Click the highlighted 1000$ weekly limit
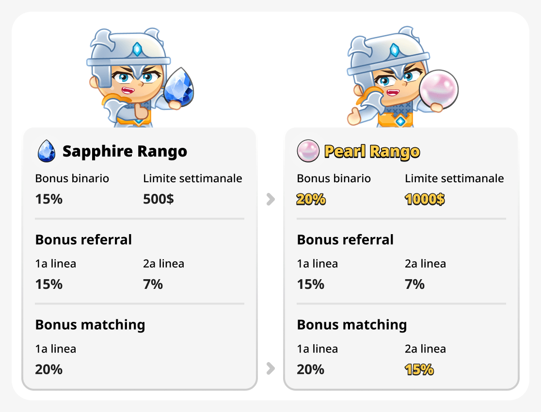This screenshot has height=412, width=541. pos(425,199)
